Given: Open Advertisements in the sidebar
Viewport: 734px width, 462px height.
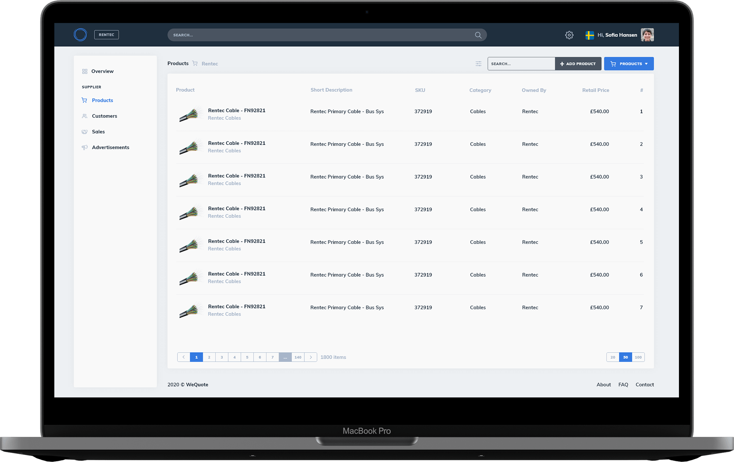Looking at the screenshot, I should [110, 147].
